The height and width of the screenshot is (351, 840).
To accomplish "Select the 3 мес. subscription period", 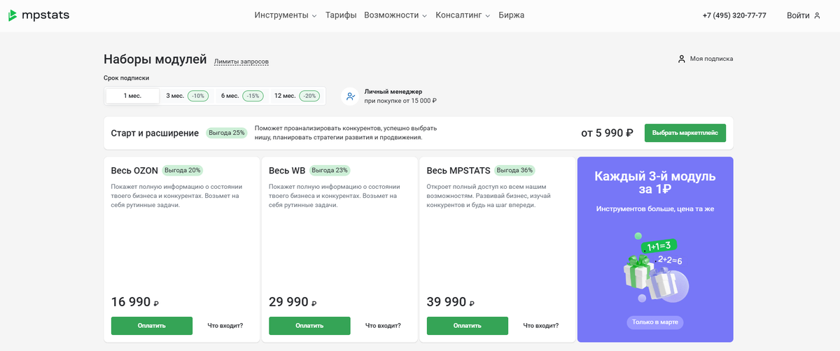I will coord(186,96).
